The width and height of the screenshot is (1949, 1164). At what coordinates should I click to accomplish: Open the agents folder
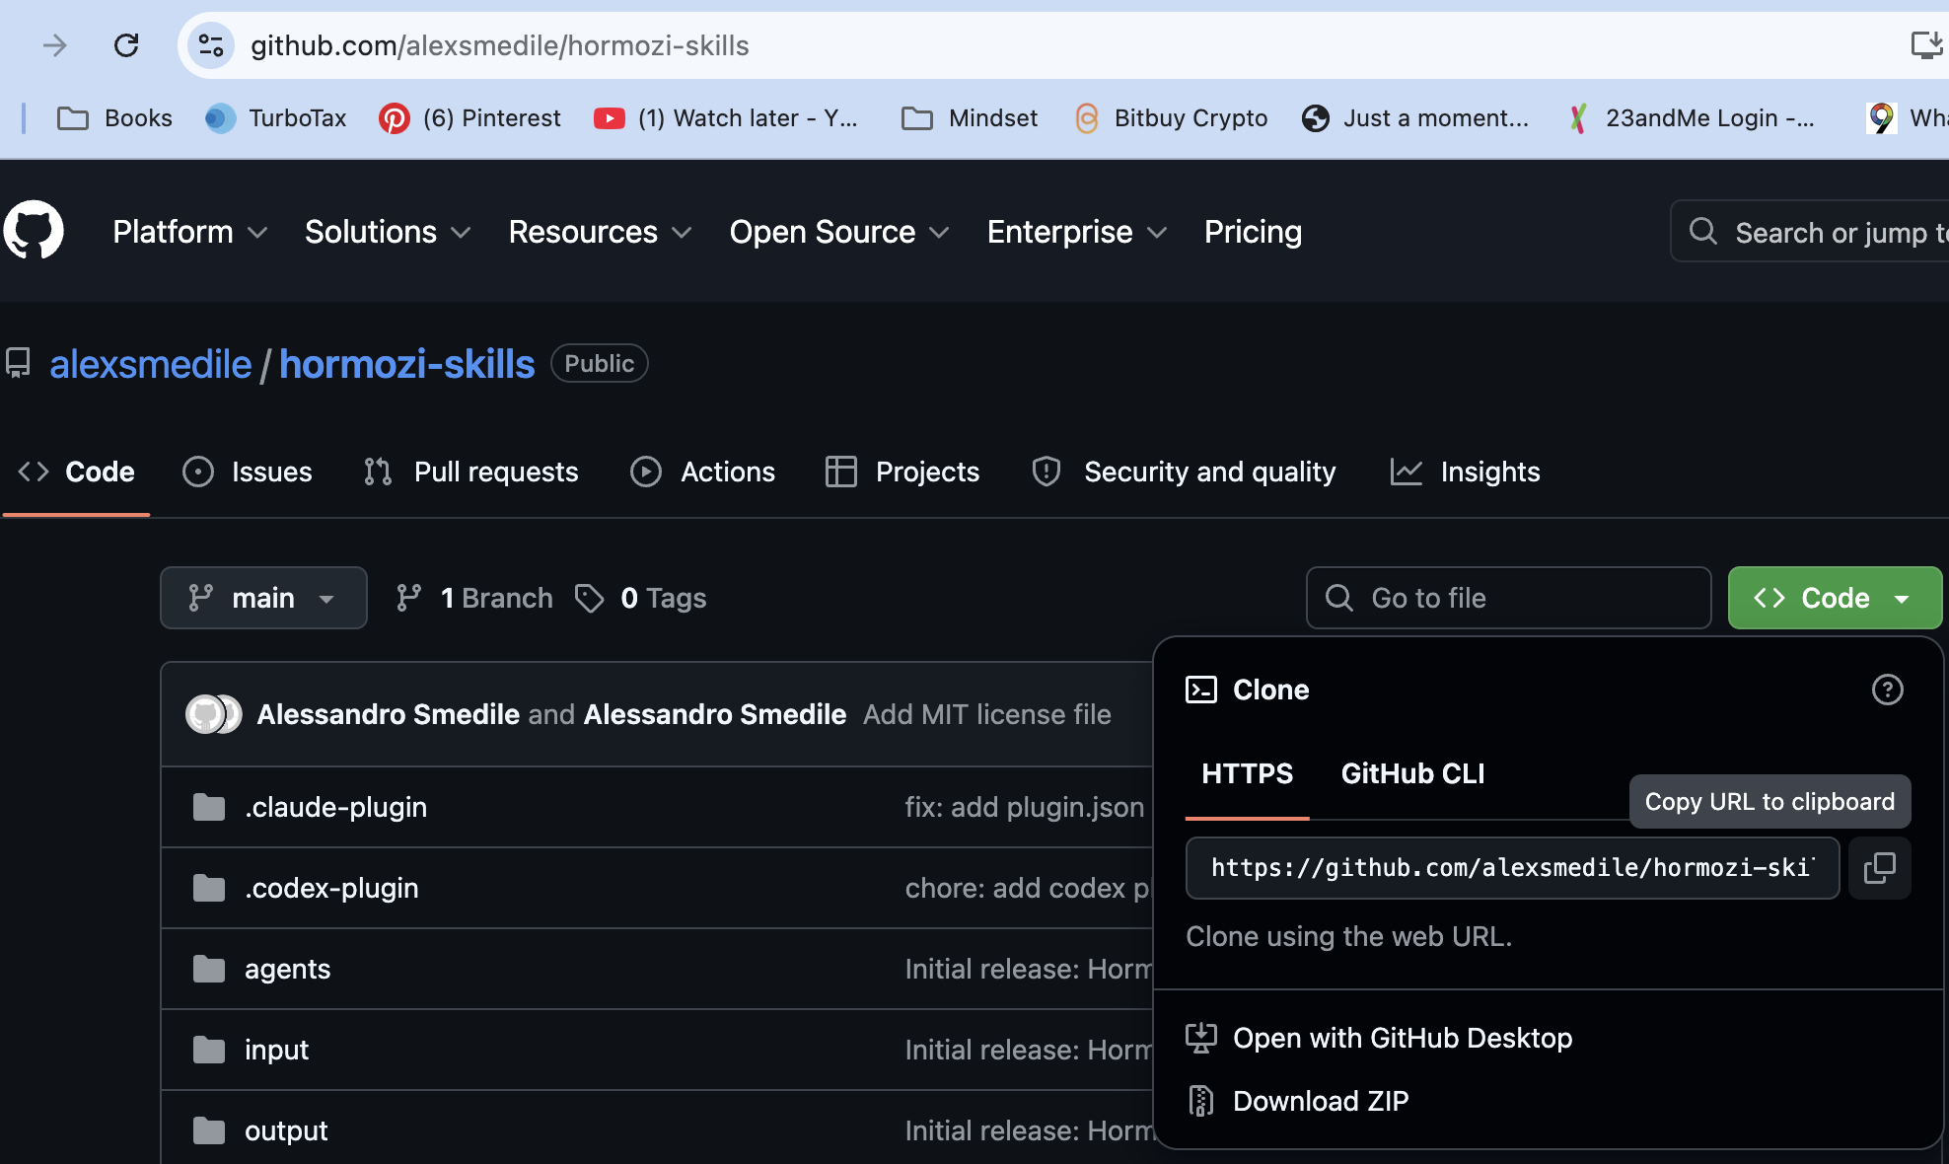pos(287,970)
